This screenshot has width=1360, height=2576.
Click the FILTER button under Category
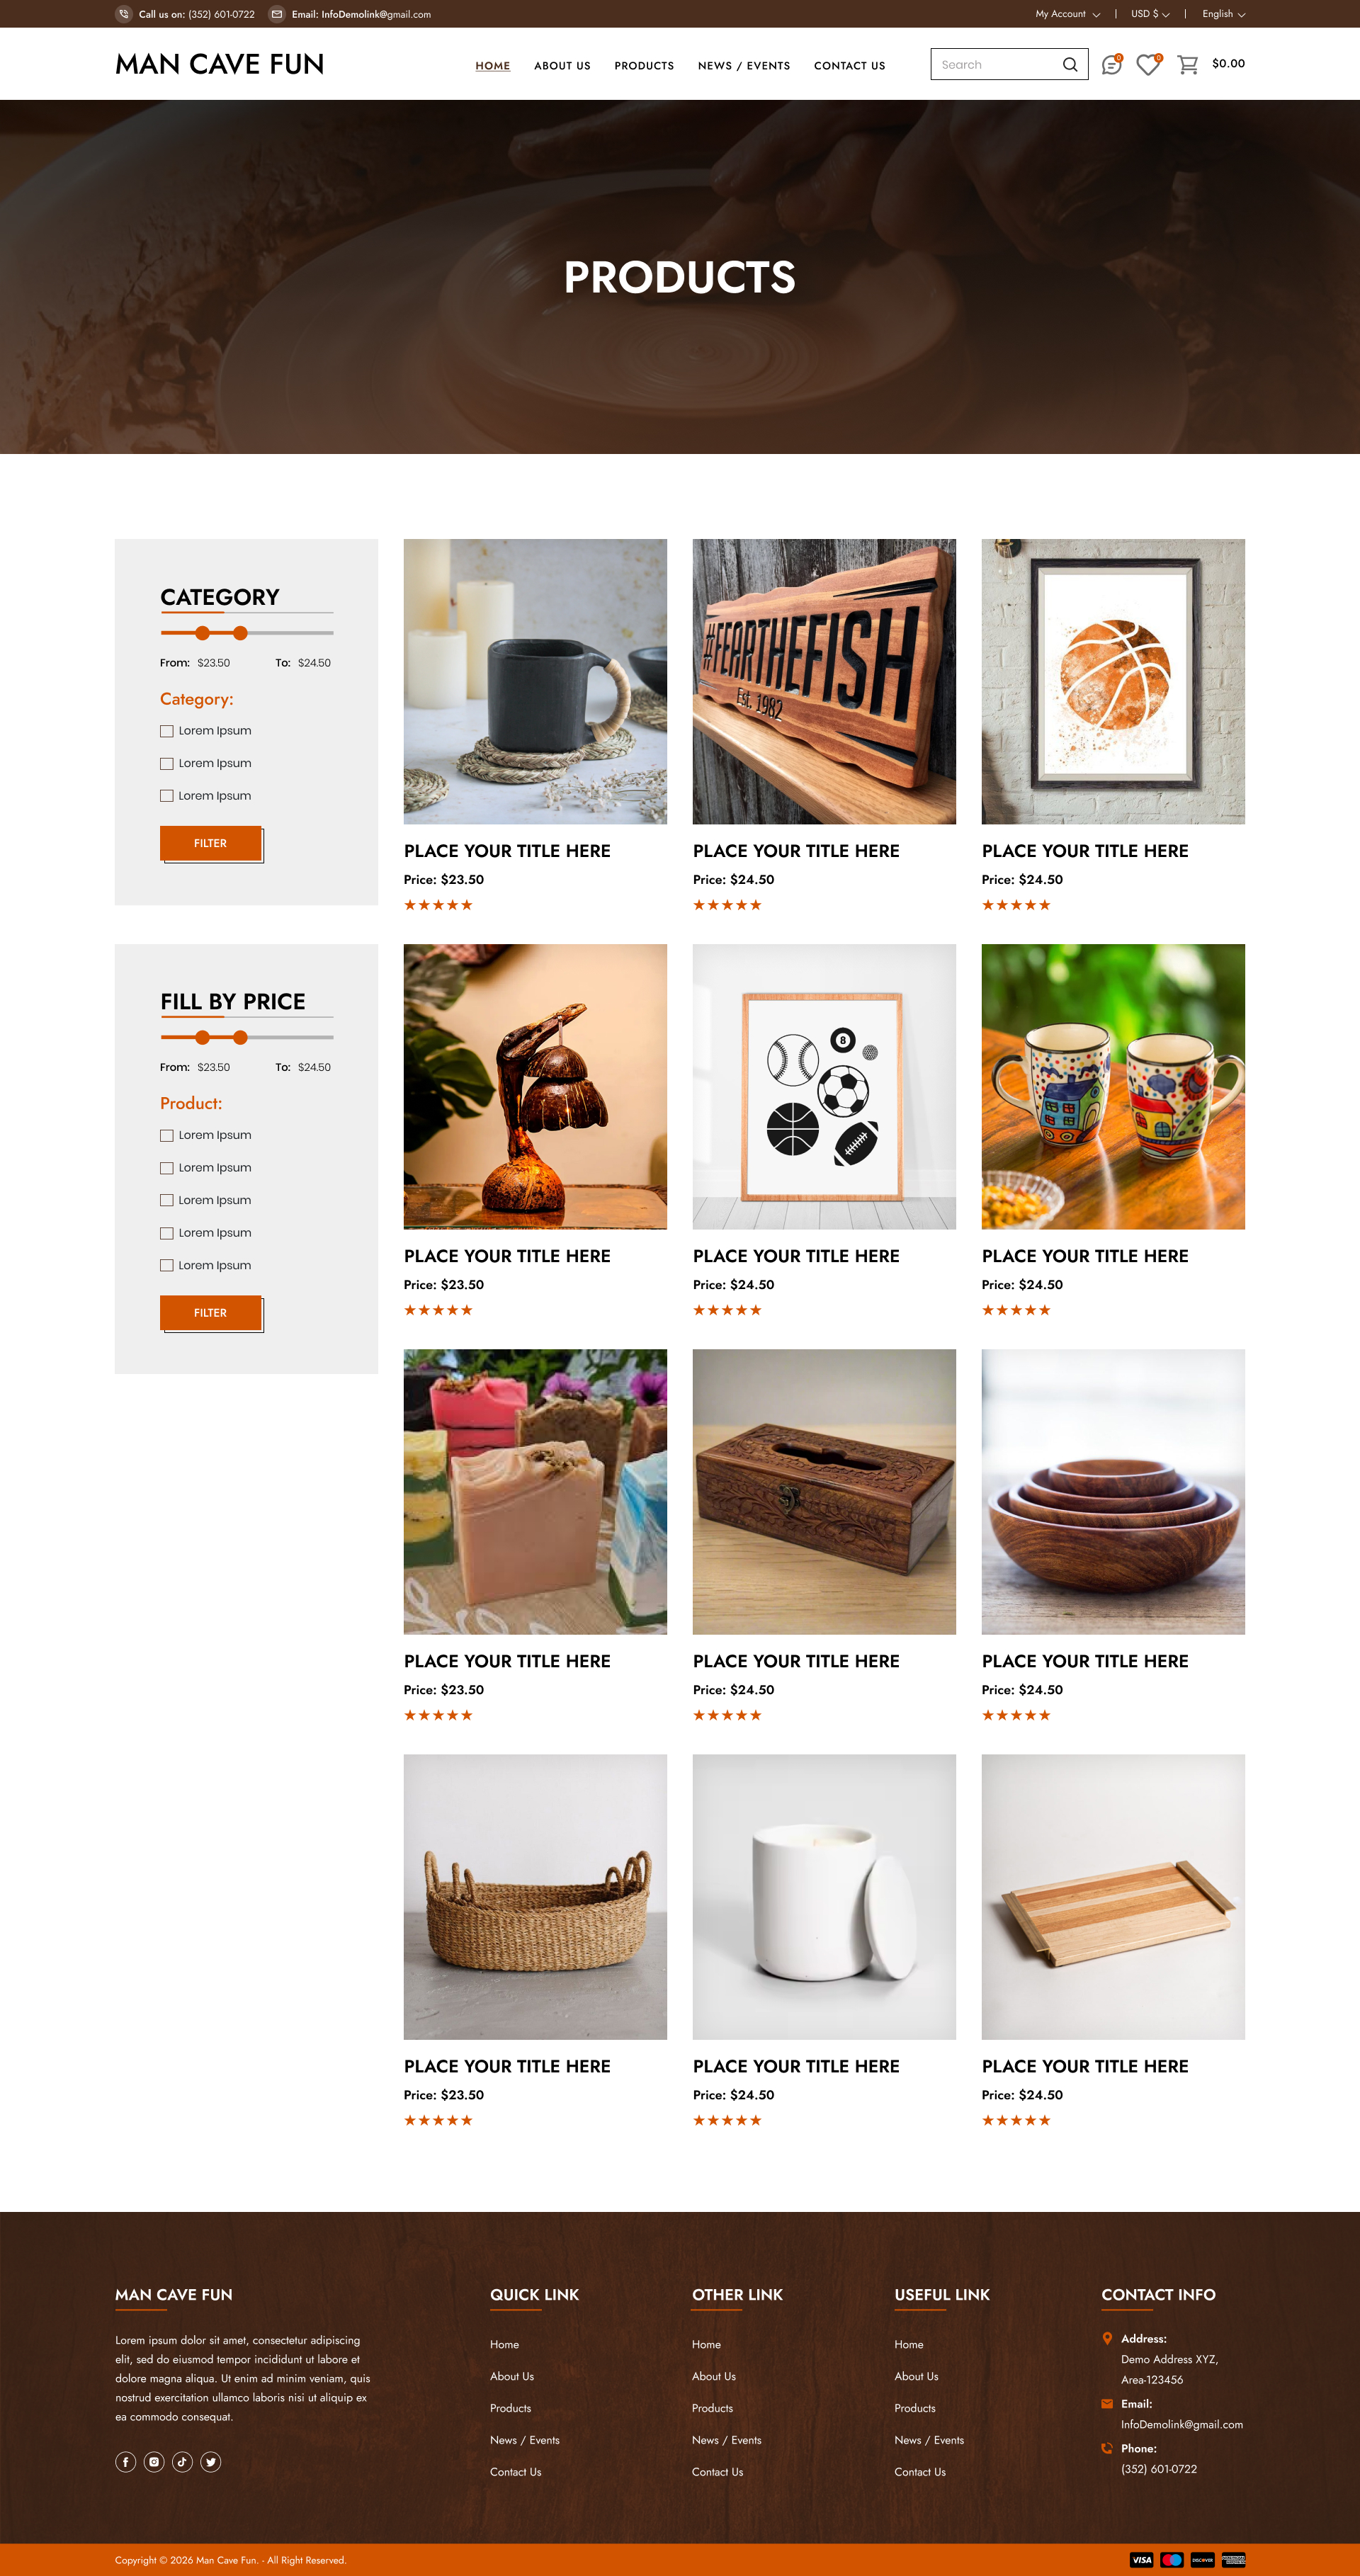tap(211, 844)
